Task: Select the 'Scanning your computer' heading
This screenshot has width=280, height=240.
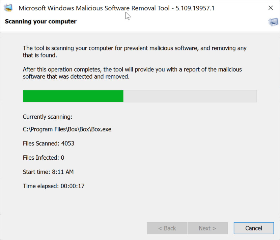Action: point(40,22)
